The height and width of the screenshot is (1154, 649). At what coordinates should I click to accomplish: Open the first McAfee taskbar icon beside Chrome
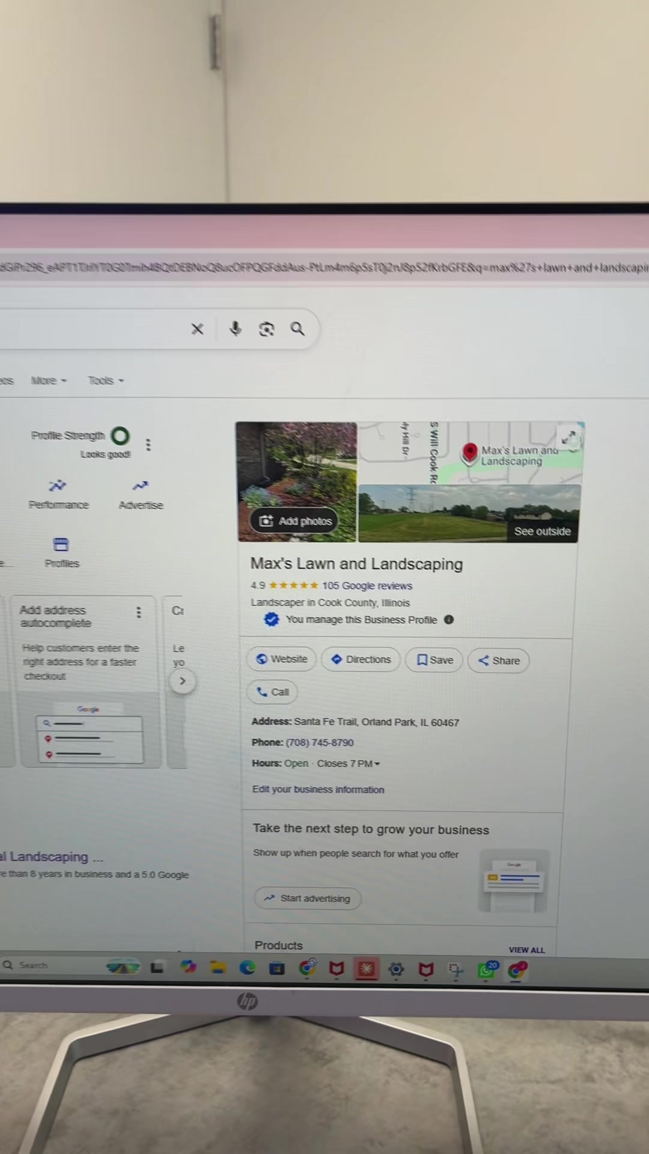tap(337, 968)
